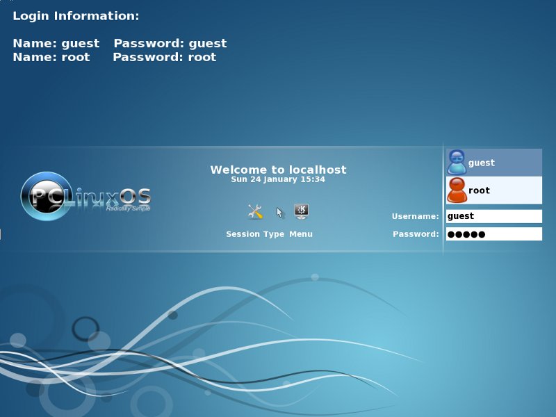The image size is (556, 417).
Task: Click the Password: label
Action: 416,234
